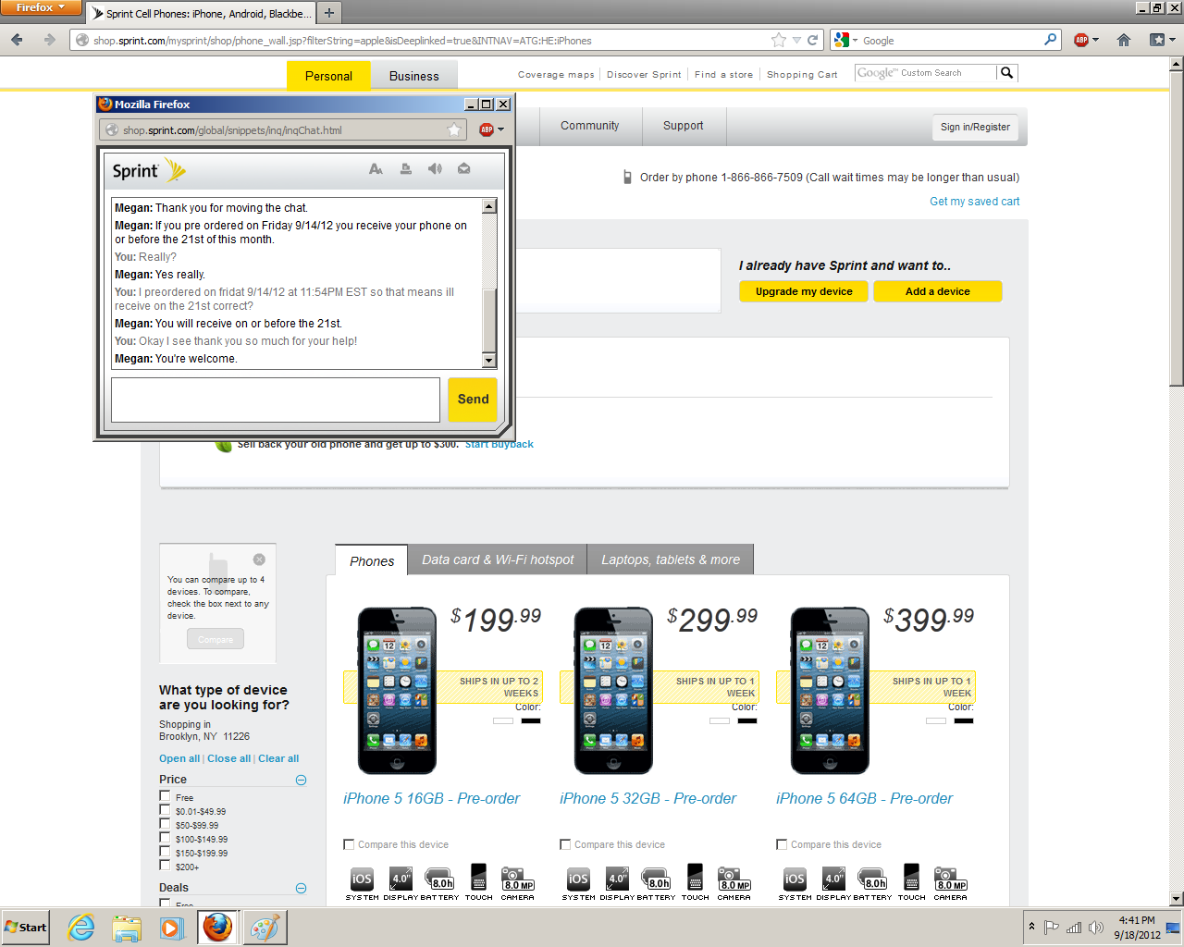Open Internet Explorer from the taskbar

click(x=81, y=928)
